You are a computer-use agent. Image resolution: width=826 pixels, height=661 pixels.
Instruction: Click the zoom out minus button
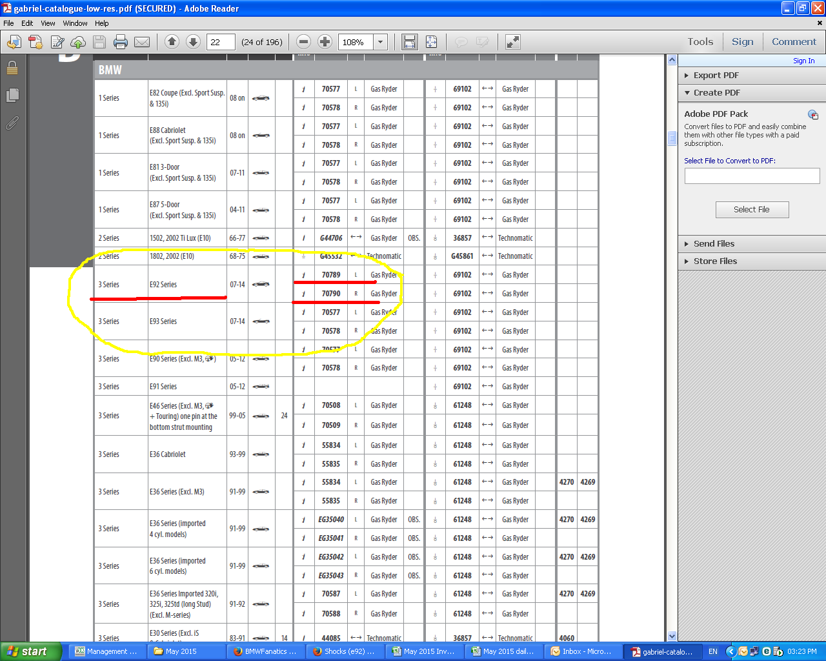click(x=303, y=42)
